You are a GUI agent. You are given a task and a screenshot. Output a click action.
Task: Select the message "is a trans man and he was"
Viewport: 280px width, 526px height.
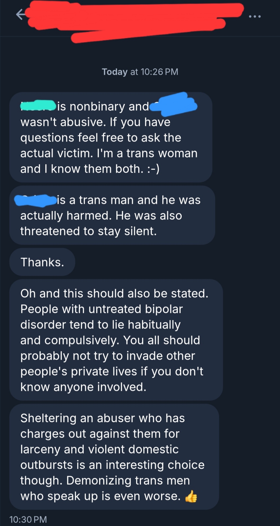coord(112,215)
